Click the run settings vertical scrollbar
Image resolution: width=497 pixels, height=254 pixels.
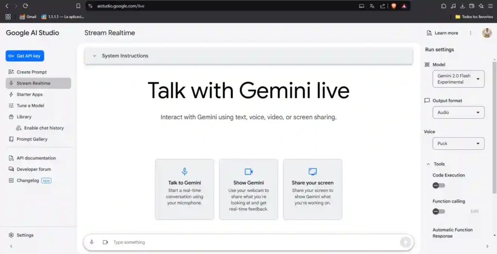(x=495, y=127)
